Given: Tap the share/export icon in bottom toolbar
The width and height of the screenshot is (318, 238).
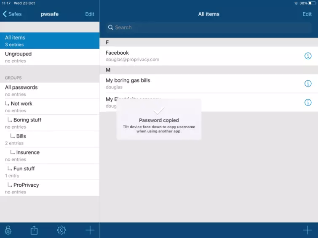Looking at the screenshot, I should click(35, 230).
